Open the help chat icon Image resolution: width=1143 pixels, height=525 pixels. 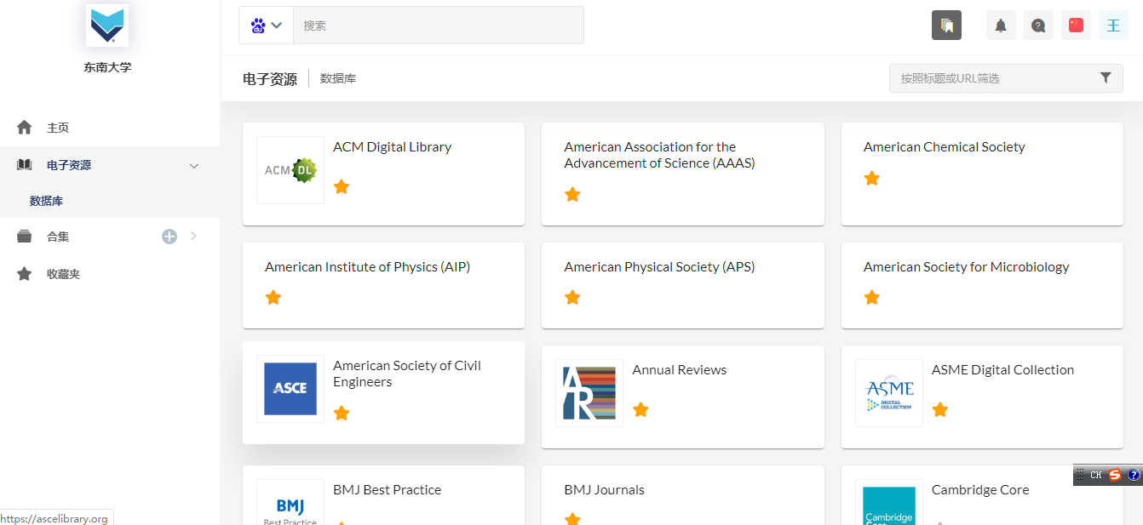[1038, 26]
